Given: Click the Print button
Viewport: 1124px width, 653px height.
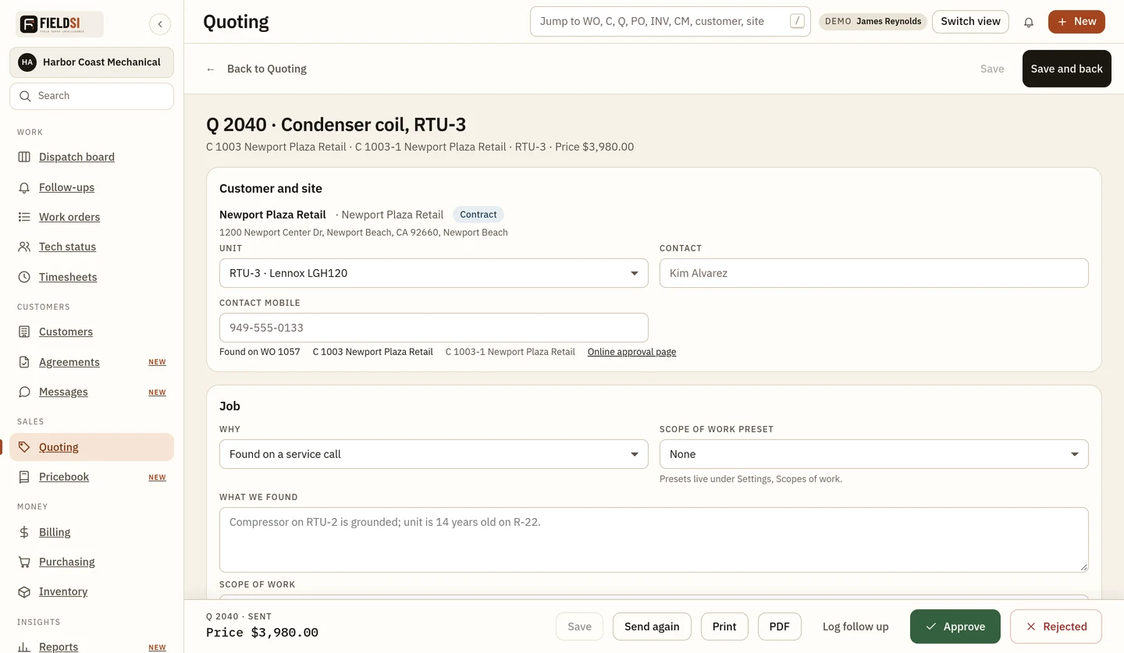Looking at the screenshot, I should tap(724, 626).
